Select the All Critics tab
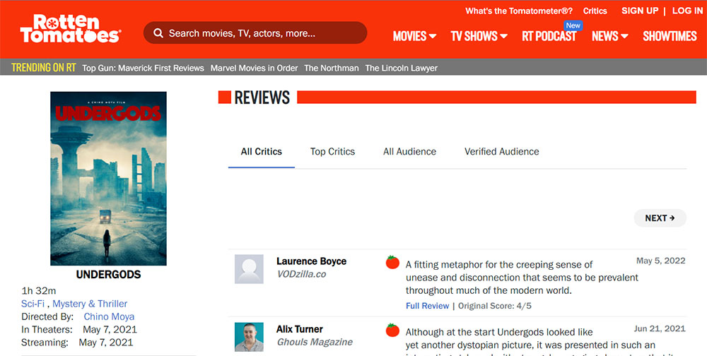 pos(262,152)
